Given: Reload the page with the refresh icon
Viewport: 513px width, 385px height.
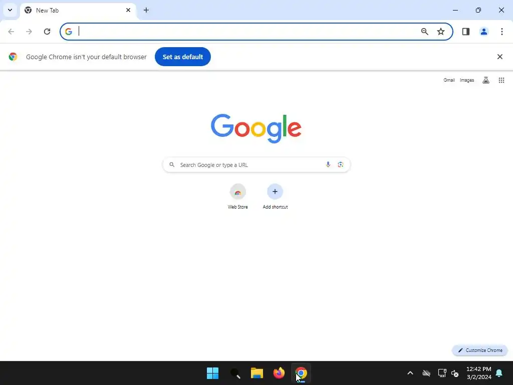Looking at the screenshot, I should [47, 32].
